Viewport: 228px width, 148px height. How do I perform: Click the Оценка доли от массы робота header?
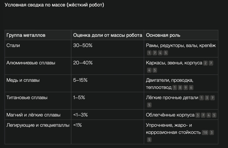pos(107,35)
